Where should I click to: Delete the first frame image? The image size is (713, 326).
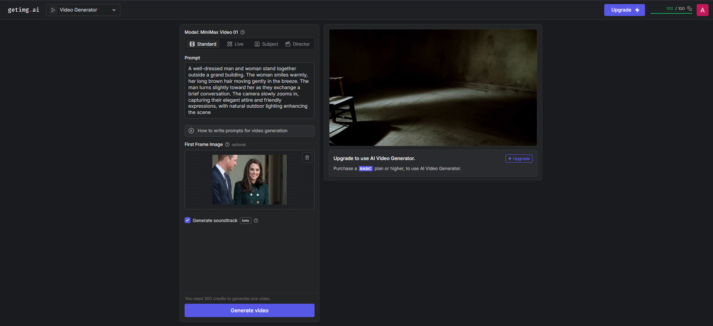(307, 157)
